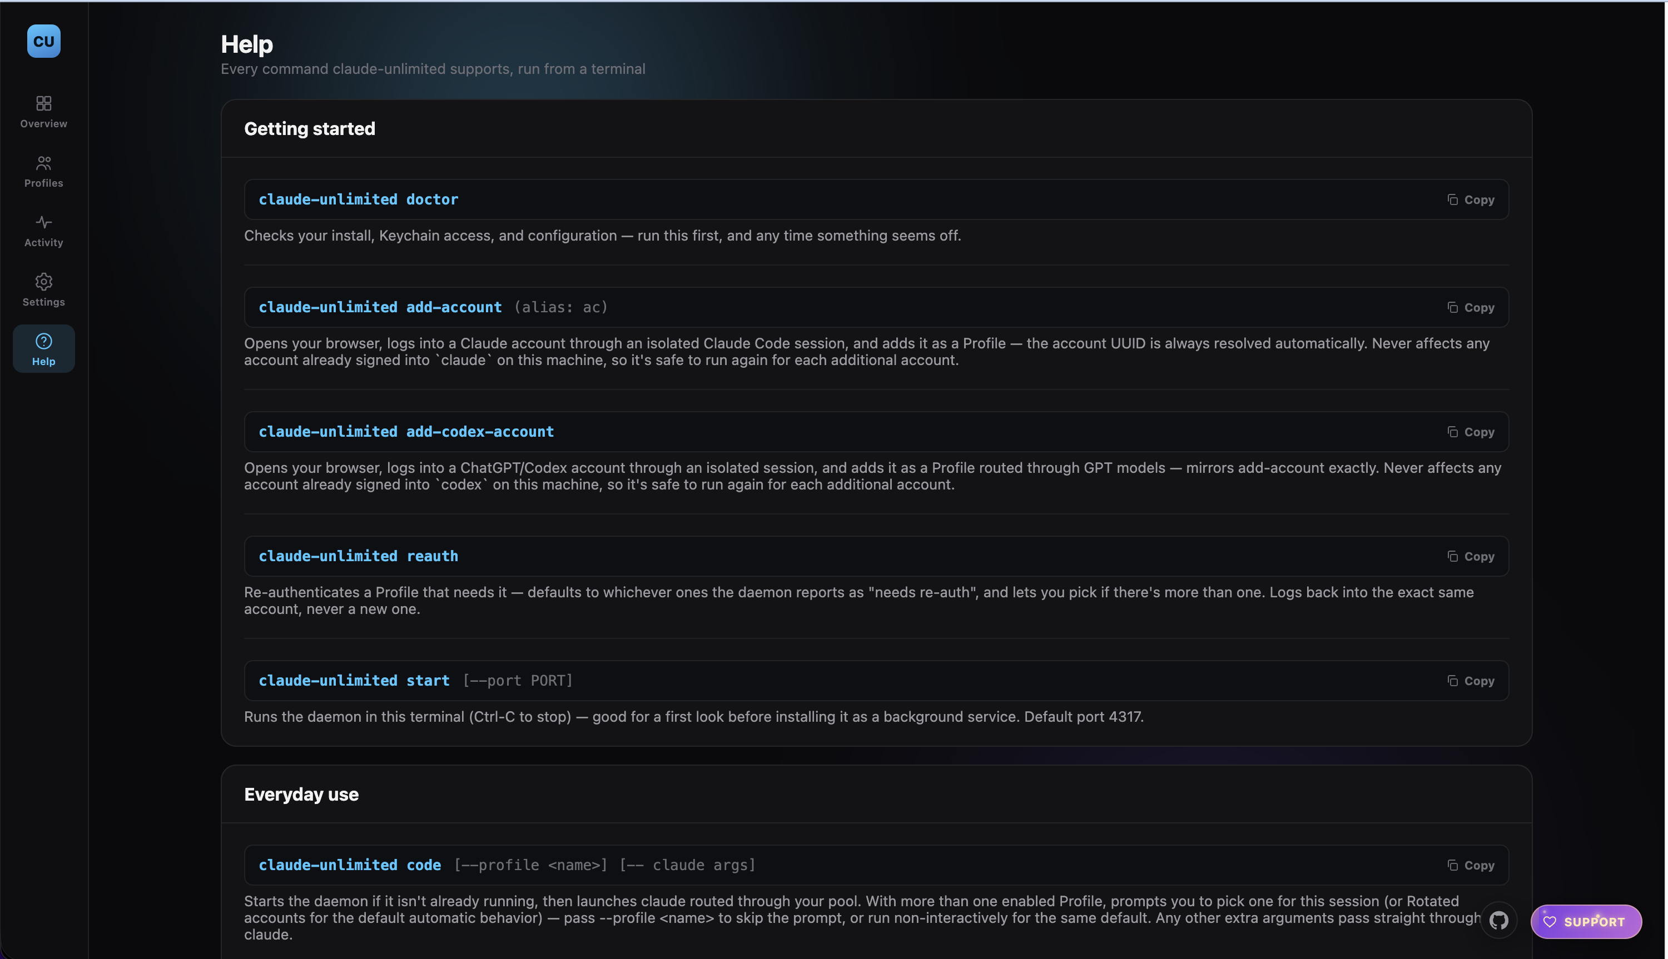Click the CU app logo
Image resolution: width=1668 pixels, height=959 pixels.
click(x=43, y=41)
